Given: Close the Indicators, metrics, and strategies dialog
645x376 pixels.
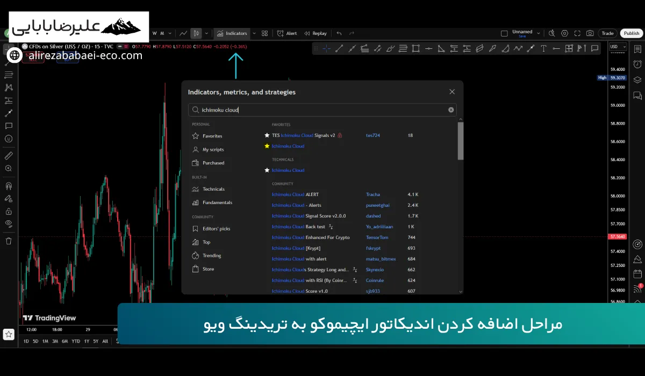Looking at the screenshot, I should 452,92.
